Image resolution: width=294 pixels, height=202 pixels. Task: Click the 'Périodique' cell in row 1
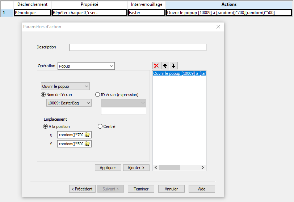click(x=32, y=13)
